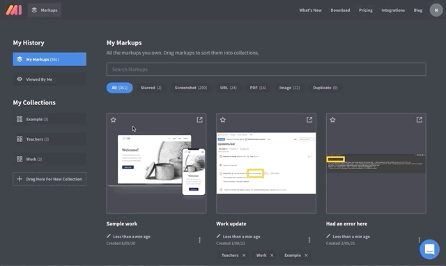Open more options for Had an error here

[x=420, y=240]
